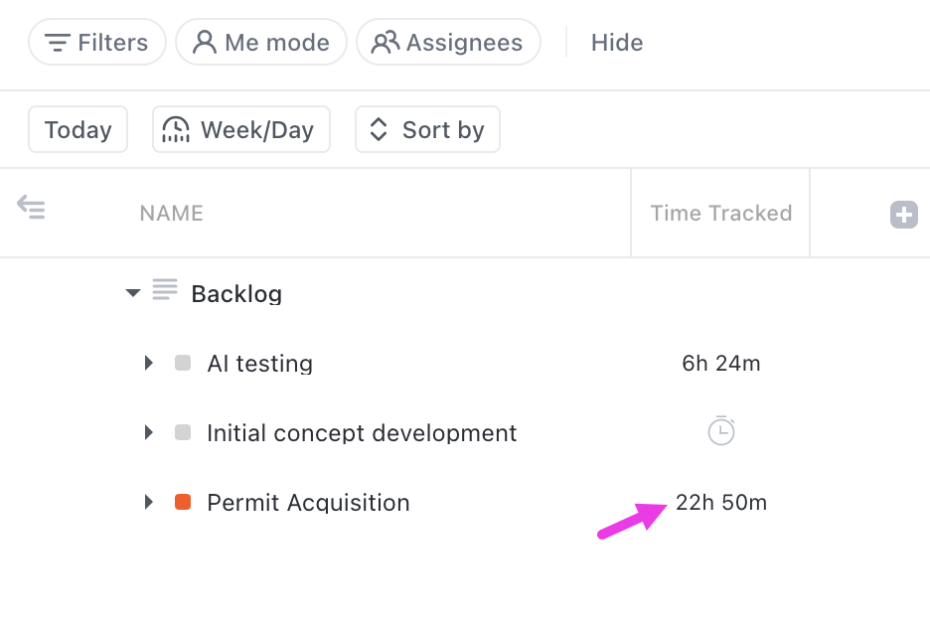Image resolution: width=930 pixels, height=630 pixels.
Task: Expand the AI testing subtasks chevron
Action: coord(148,363)
